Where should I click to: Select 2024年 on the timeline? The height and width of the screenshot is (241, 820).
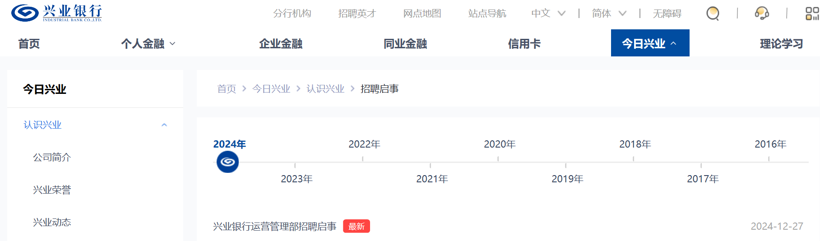[229, 144]
